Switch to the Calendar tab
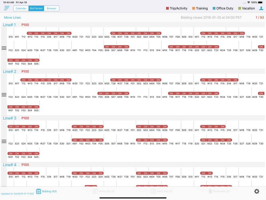This screenshot has height=200, width=266. point(21,8)
